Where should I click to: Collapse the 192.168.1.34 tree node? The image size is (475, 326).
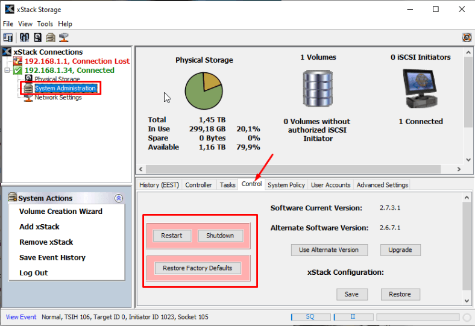coord(7,71)
